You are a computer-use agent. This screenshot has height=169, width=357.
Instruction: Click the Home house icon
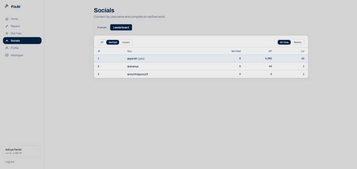click(7, 19)
